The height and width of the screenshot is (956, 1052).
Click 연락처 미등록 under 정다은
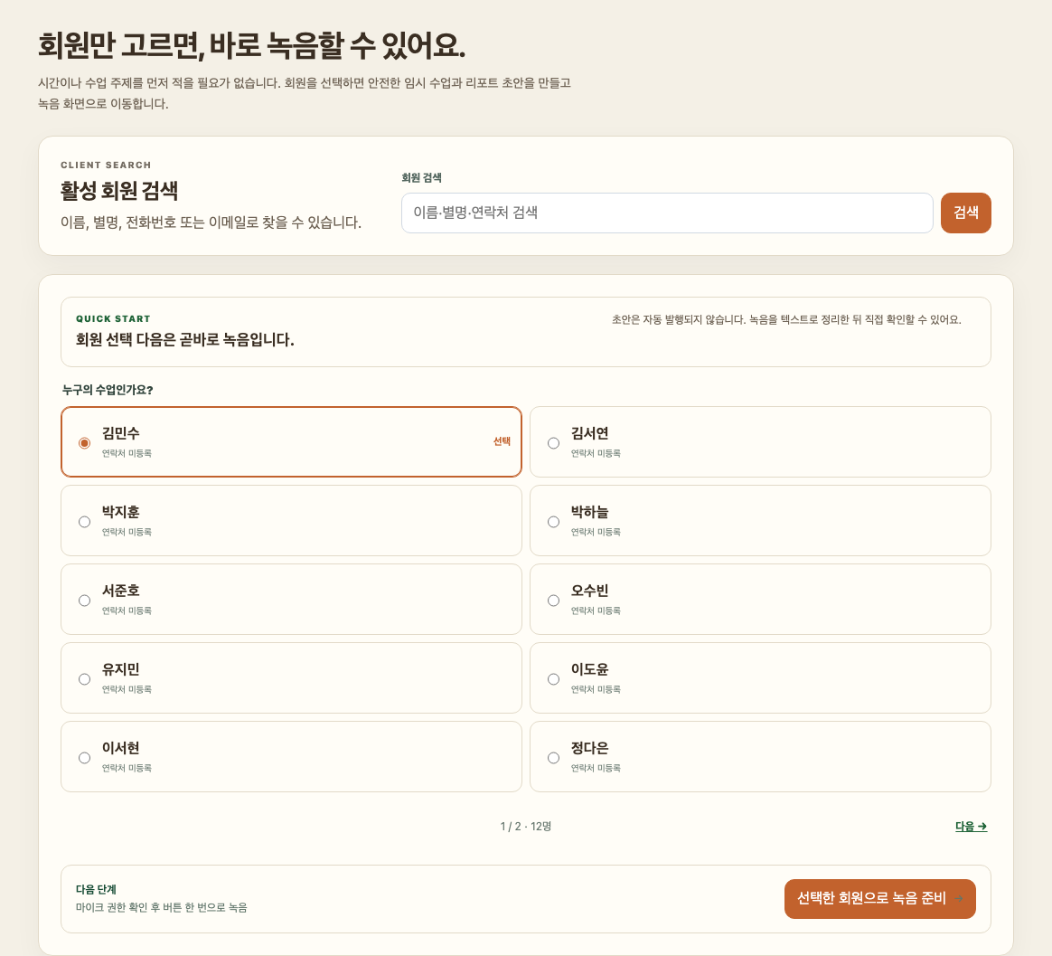coord(596,768)
